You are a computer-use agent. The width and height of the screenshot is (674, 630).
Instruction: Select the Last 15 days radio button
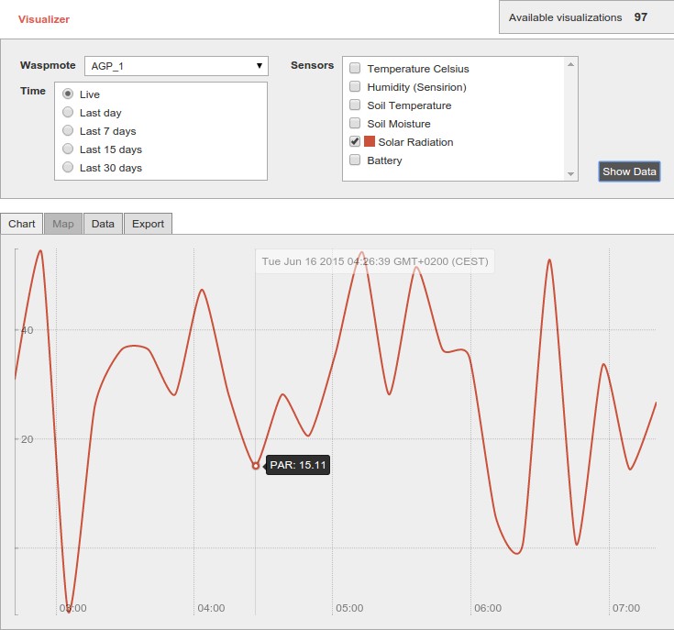tap(68, 149)
